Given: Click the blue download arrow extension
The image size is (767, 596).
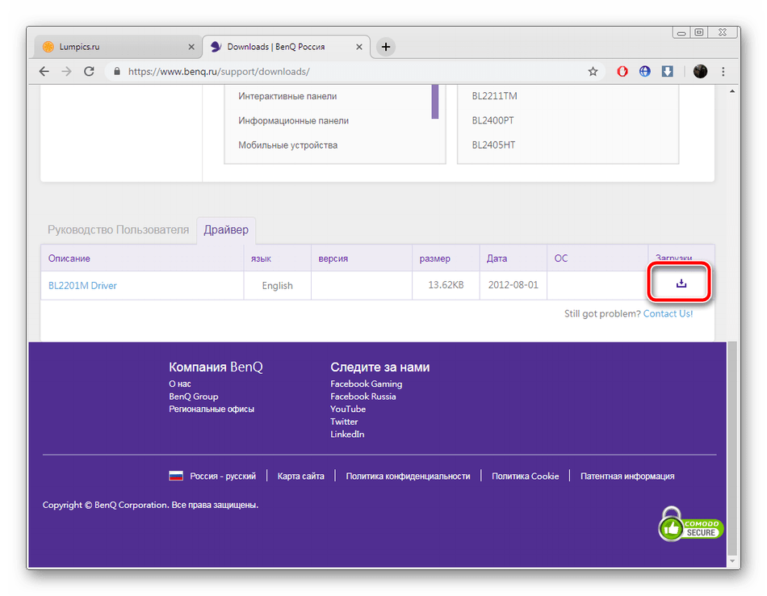Looking at the screenshot, I should coord(667,71).
